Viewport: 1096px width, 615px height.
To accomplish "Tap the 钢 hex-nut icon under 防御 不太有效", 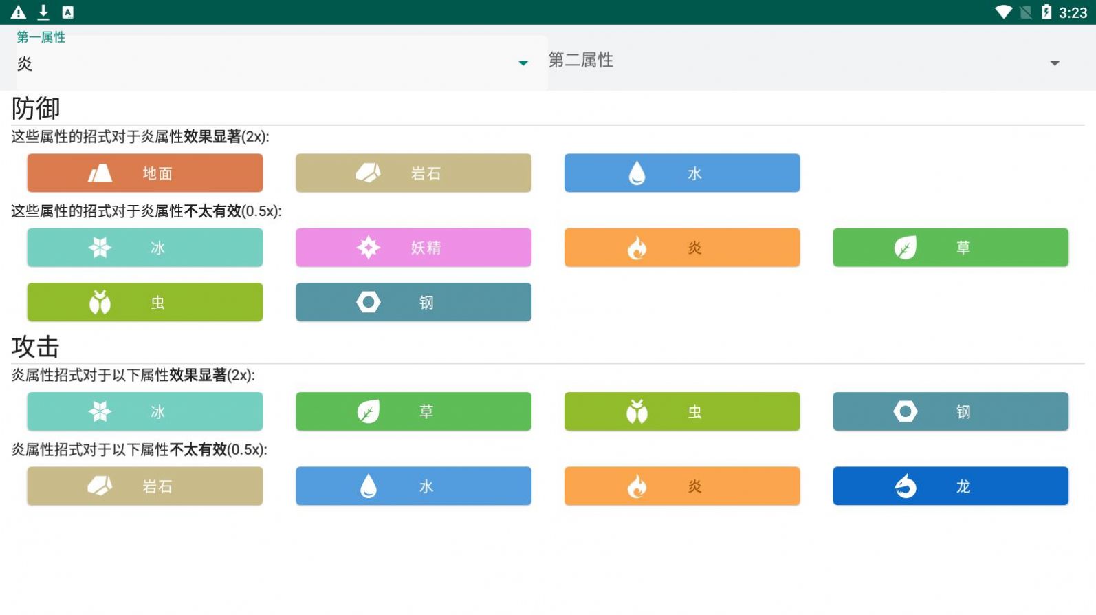I will 368,302.
